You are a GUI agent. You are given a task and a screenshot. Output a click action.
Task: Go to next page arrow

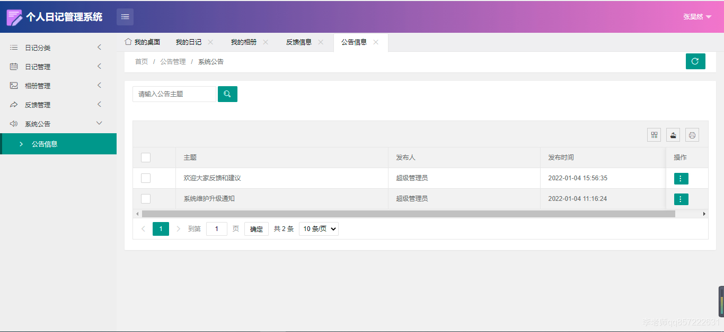pyautogui.click(x=178, y=229)
